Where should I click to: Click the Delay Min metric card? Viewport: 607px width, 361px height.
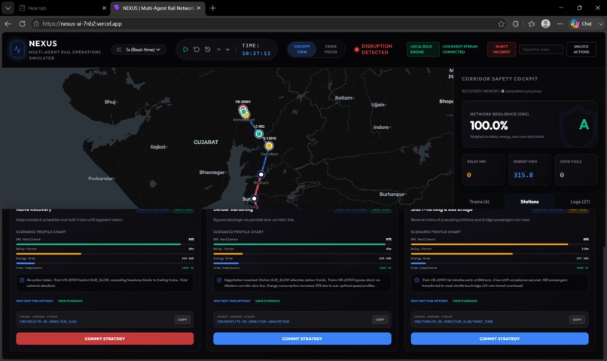pos(483,170)
